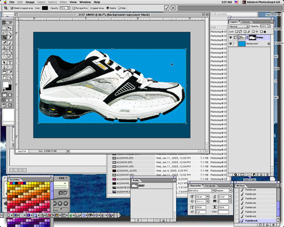Open the Layers panel flyout menu
The height and width of the screenshot is (227, 284).
pyautogui.click(x=272, y=22)
